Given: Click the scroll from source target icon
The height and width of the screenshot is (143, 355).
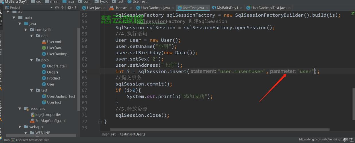Looking at the screenshot, I should [57, 8].
